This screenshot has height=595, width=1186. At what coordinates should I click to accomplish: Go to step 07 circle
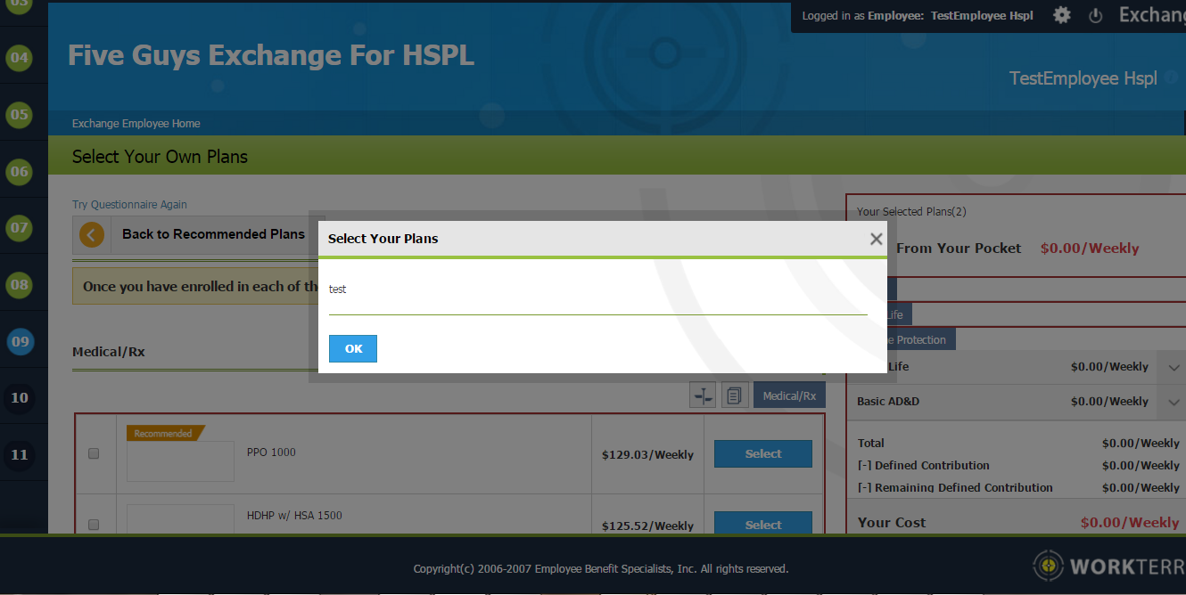point(20,228)
